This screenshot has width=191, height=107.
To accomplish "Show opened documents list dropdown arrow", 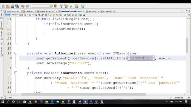I will (187, 11).
